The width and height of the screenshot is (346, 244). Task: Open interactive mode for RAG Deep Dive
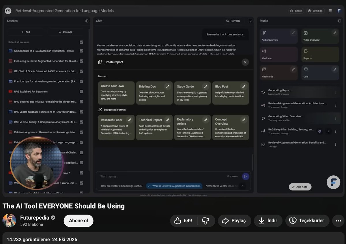click(319, 131)
